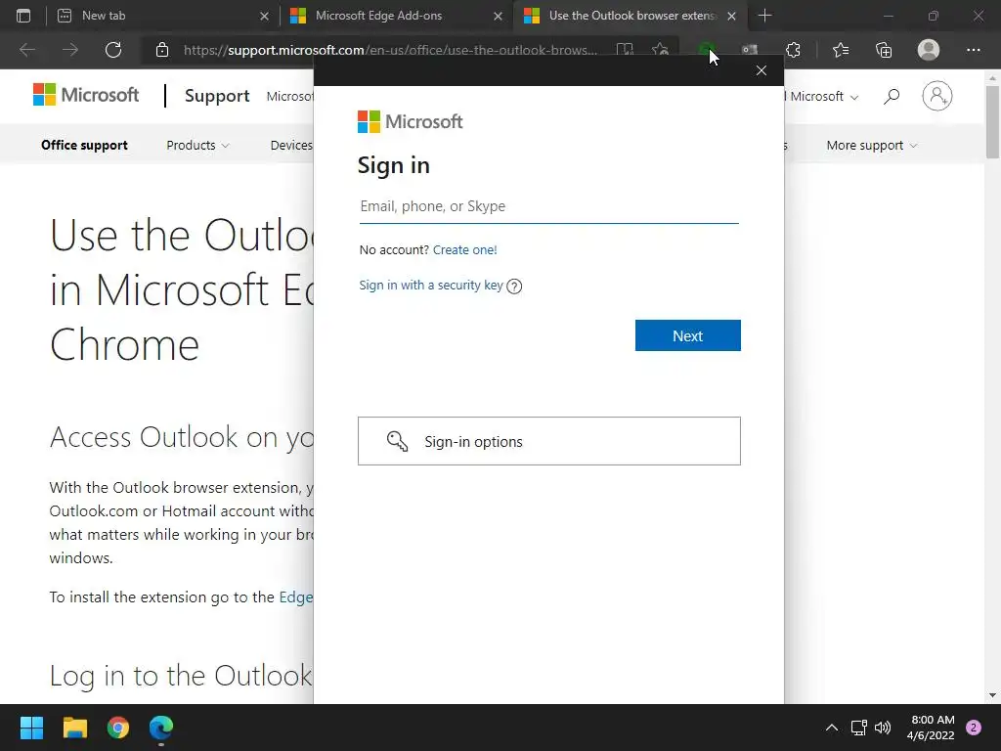Image resolution: width=1001 pixels, height=751 pixels.
Task: Add this page to favorites star
Action: (x=660, y=50)
